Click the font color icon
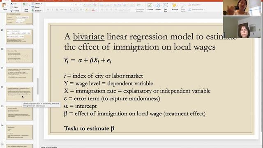263x148 pixels. [93, 10]
